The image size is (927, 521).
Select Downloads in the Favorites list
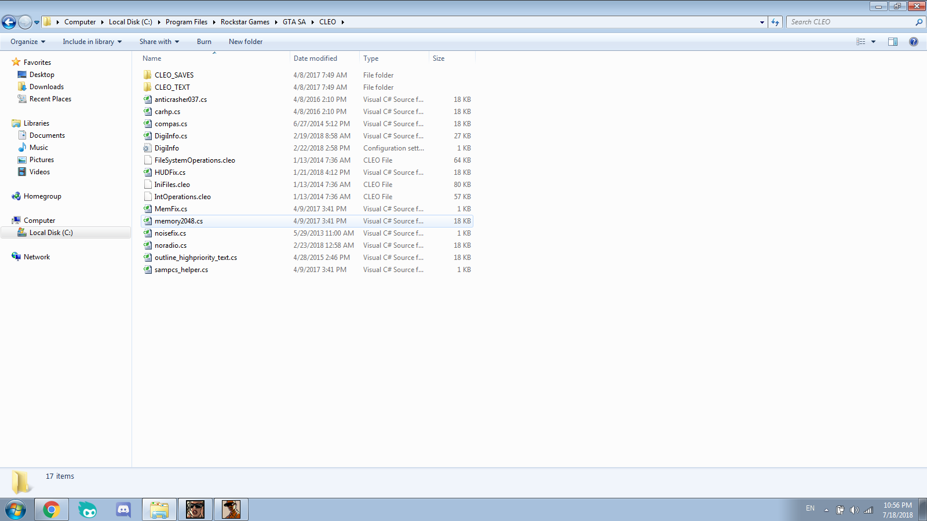pos(46,87)
